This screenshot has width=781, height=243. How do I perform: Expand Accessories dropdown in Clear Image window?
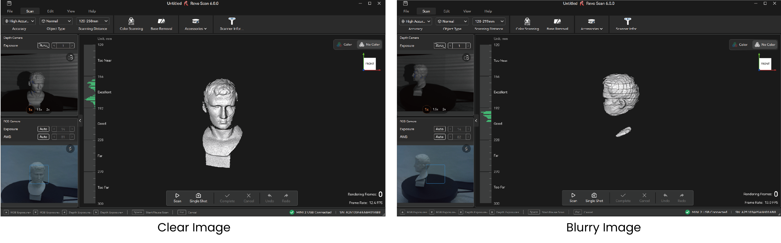195,24
